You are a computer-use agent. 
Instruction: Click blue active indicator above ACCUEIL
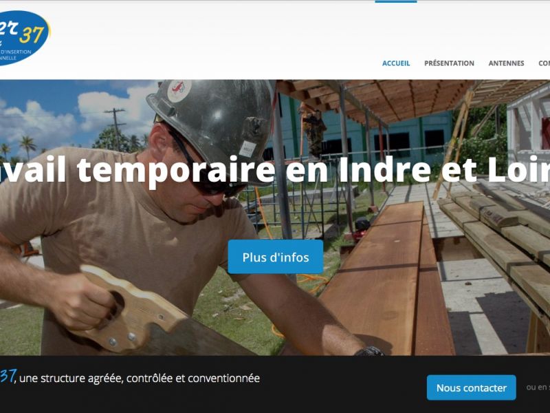[396, 1]
